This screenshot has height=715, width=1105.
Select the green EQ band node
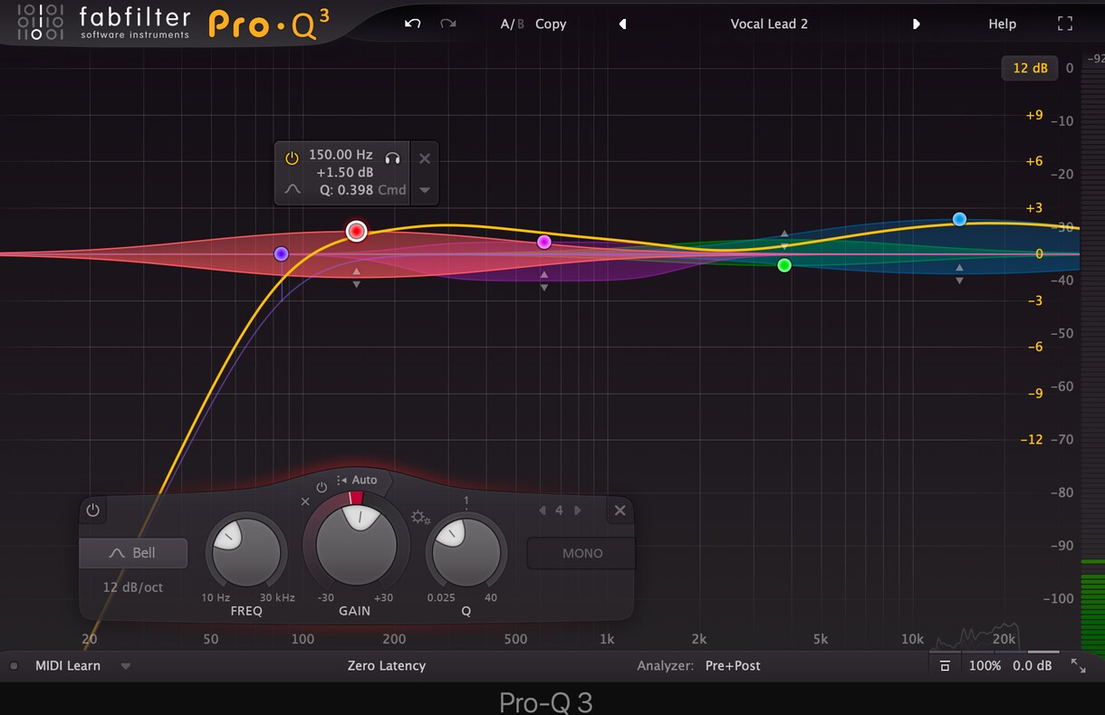pos(784,265)
